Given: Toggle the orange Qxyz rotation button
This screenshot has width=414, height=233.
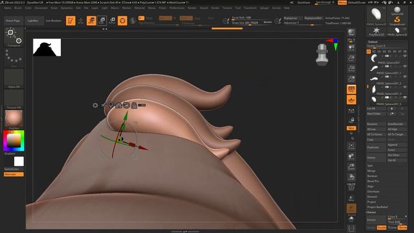Looking at the screenshot, I should click(x=351, y=128).
